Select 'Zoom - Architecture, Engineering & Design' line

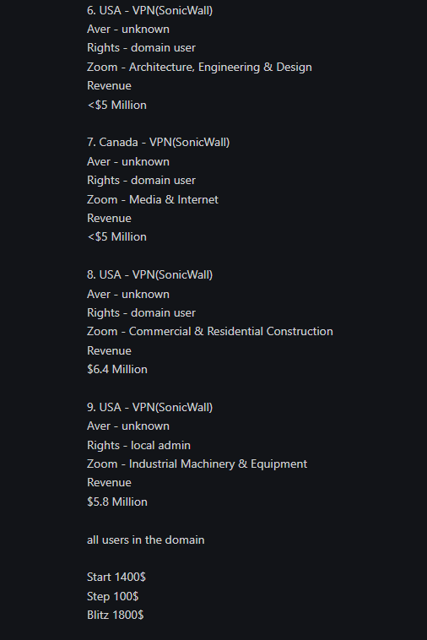coord(199,67)
